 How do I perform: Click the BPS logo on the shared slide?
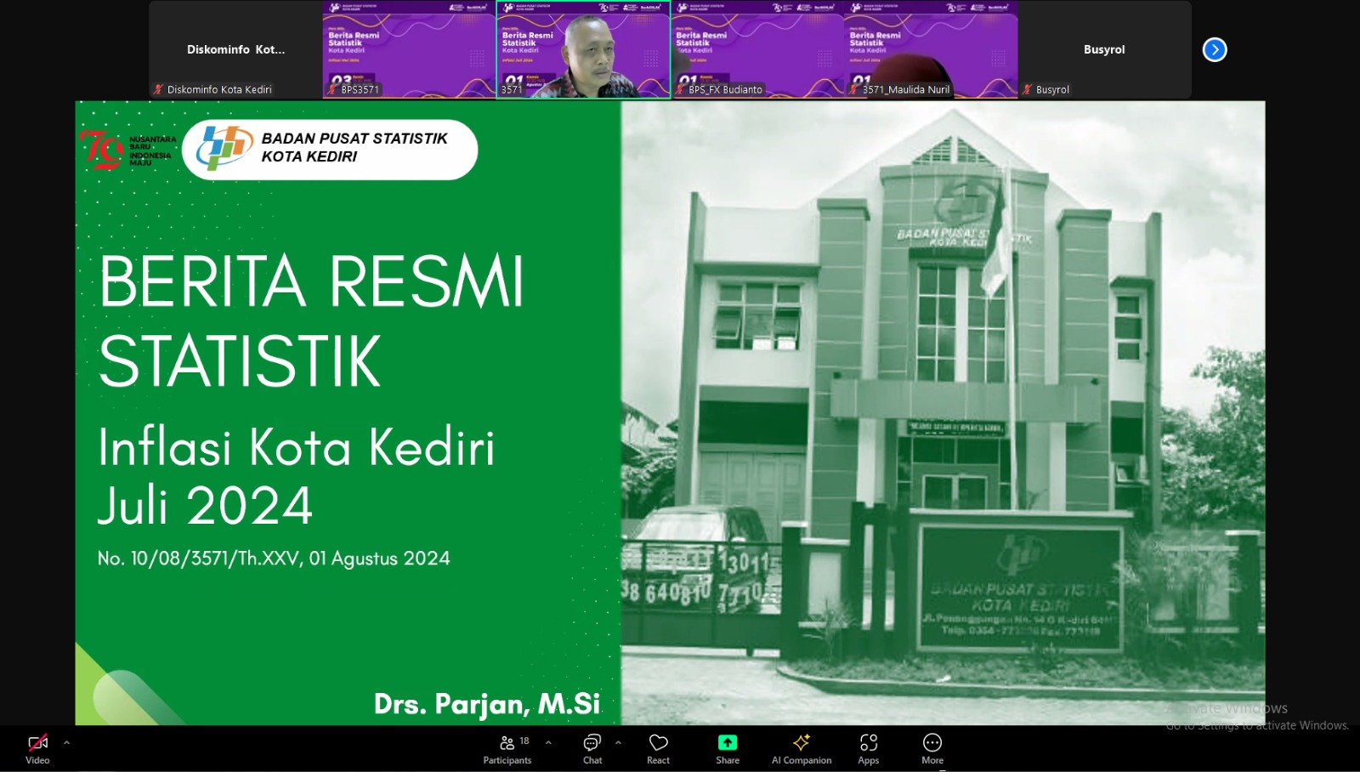pyautogui.click(x=224, y=148)
